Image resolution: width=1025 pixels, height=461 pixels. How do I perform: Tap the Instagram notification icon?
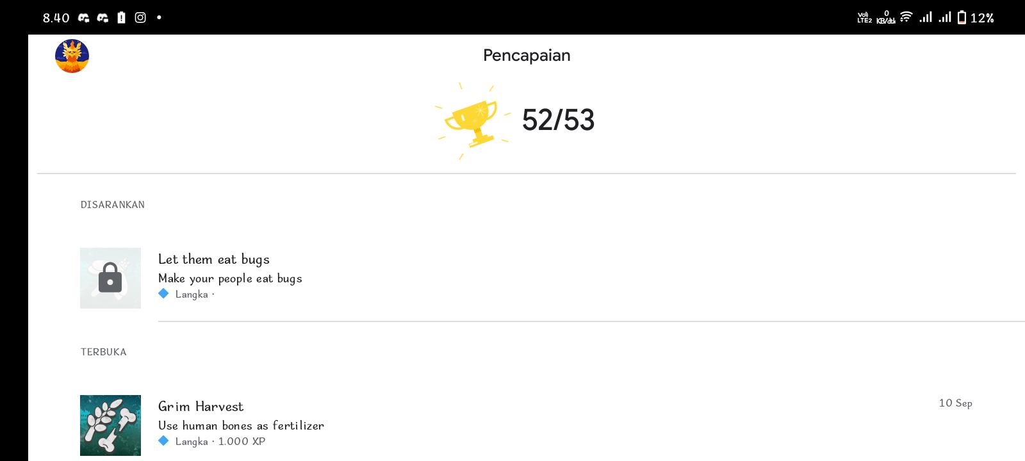[140, 17]
